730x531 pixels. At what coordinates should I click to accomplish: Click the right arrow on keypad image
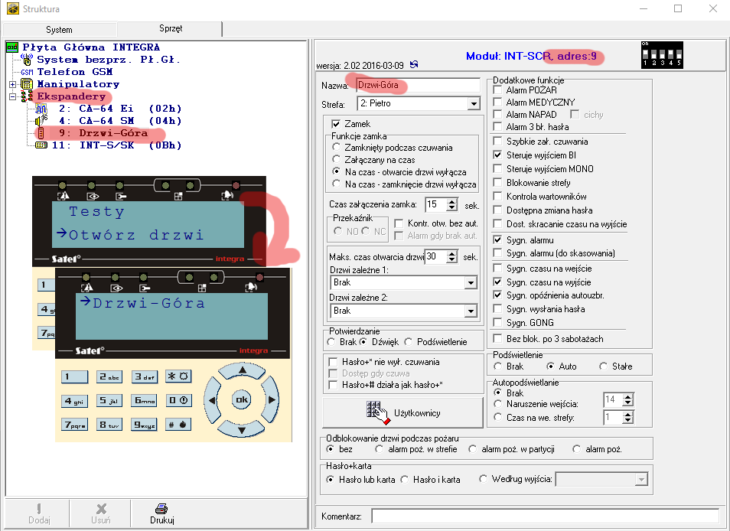pos(272,399)
